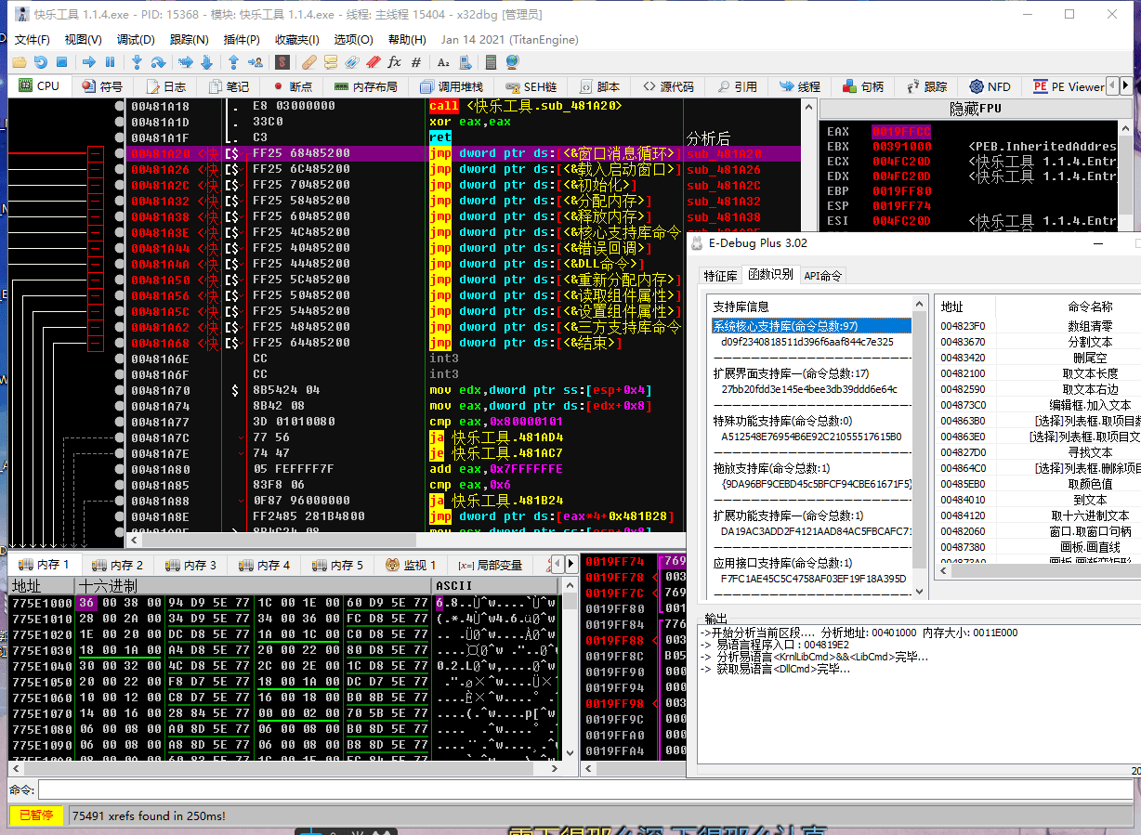Click the 十六进制 column header in dump
Image resolution: width=1141 pixels, height=835 pixels.
253,585
